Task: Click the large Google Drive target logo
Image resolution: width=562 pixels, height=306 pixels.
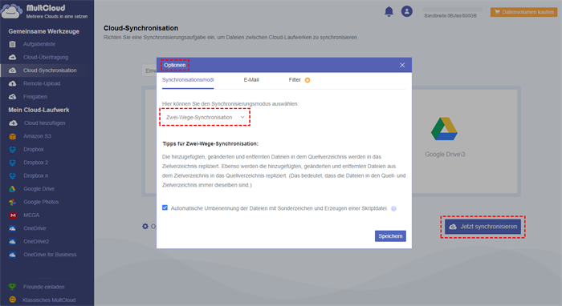Action: tap(445, 129)
